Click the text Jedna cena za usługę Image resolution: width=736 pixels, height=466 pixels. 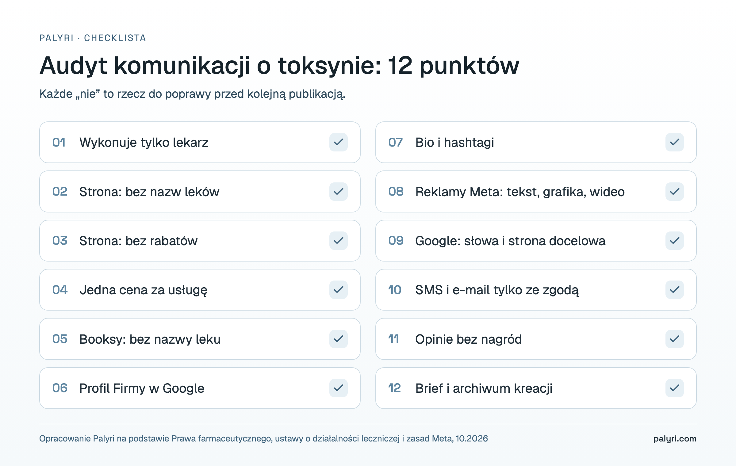(x=144, y=290)
